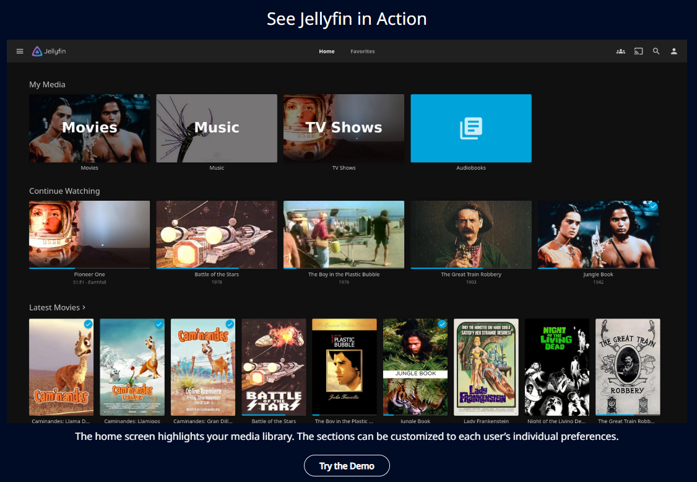Image resolution: width=697 pixels, height=482 pixels.
Task: Click The Great Train Robbery progress bar
Action: pyautogui.click(x=470, y=268)
